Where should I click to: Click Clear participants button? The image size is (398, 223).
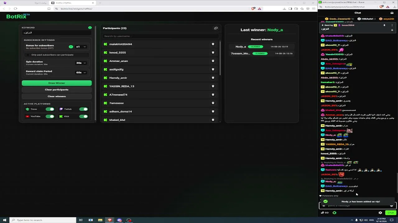click(57, 90)
